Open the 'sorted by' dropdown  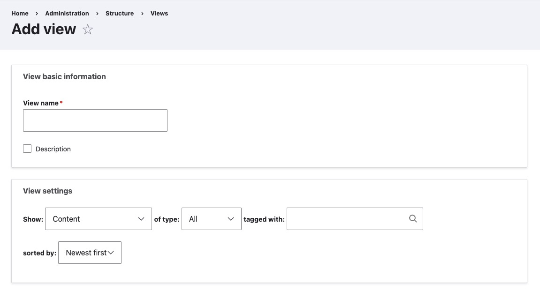coord(90,253)
